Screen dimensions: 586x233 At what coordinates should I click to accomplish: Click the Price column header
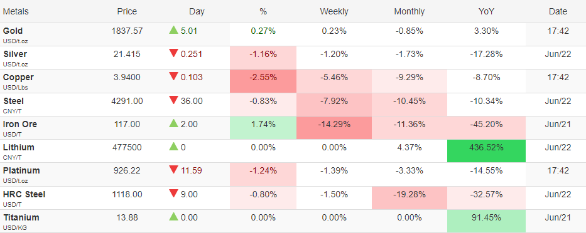pyautogui.click(x=127, y=11)
